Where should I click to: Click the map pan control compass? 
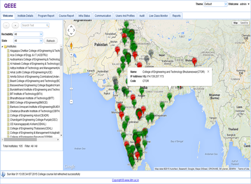[71, 30]
